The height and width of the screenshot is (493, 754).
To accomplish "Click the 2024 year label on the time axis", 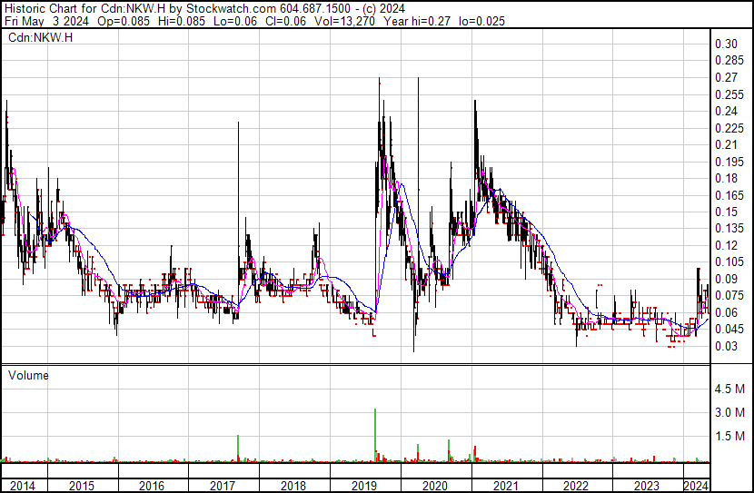I will point(696,486).
